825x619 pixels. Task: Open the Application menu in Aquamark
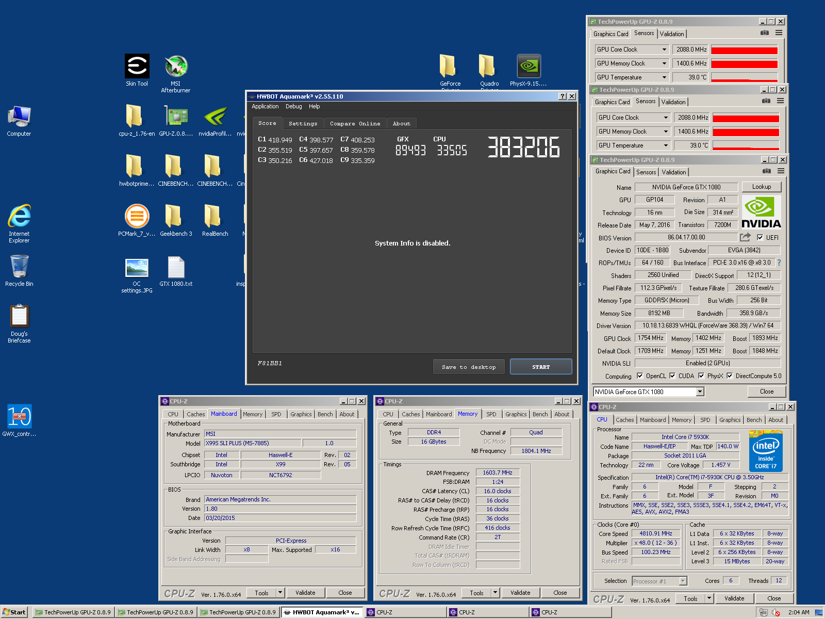(x=265, y=106)
